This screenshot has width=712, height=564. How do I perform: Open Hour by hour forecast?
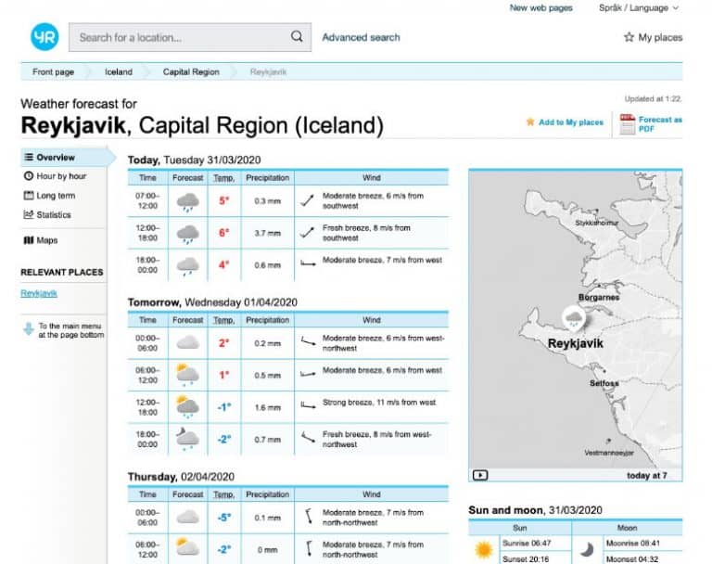click(61, 176)
